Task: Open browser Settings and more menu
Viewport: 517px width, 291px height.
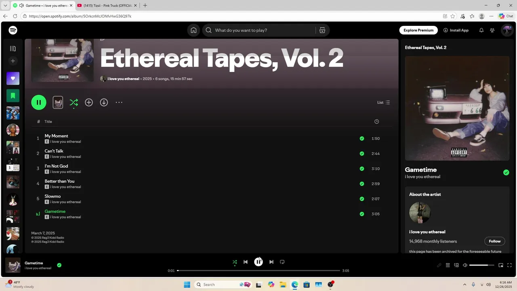Action: (491, 16)
